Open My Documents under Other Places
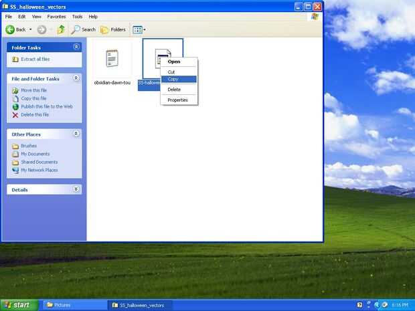The width and height of the screenshot is (415, 311). point(35,154)
